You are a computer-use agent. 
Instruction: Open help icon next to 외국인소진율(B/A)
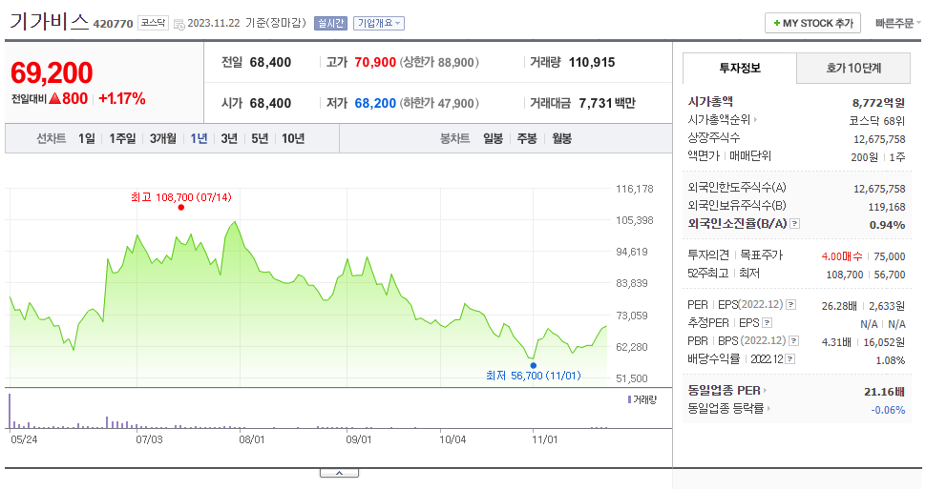[x=795, y=224]
